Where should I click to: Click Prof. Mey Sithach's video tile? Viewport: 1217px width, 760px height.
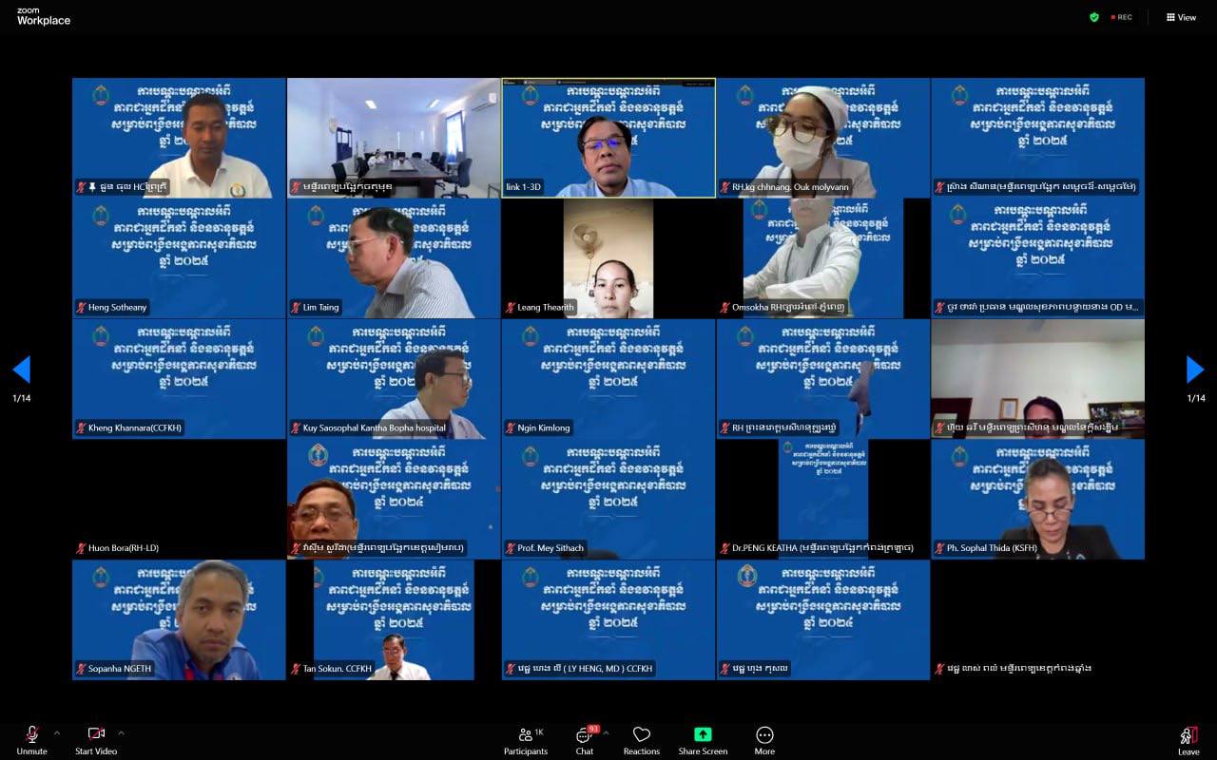coord(608,499)
